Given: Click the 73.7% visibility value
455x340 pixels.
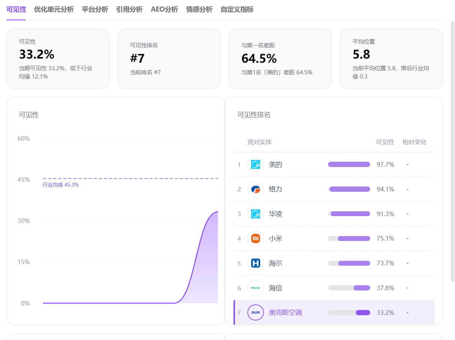Looking at the screenshot, I should tap(386, 263).
